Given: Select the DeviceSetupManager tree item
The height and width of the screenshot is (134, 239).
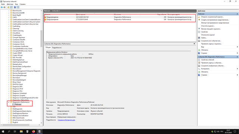Looking at the screenshot, I should coord(20,75).
